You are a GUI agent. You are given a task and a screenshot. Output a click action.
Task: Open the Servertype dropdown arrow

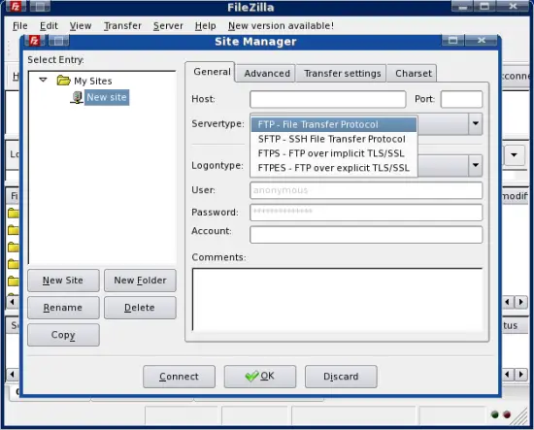click(476, 123)
